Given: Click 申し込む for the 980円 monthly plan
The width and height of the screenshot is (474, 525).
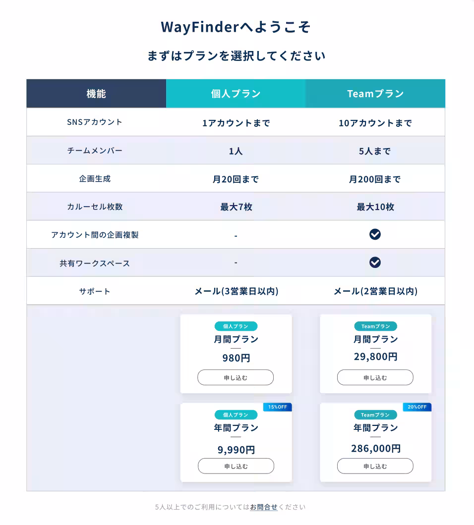Looking at the screenshot, I should [x=236, y=377].
